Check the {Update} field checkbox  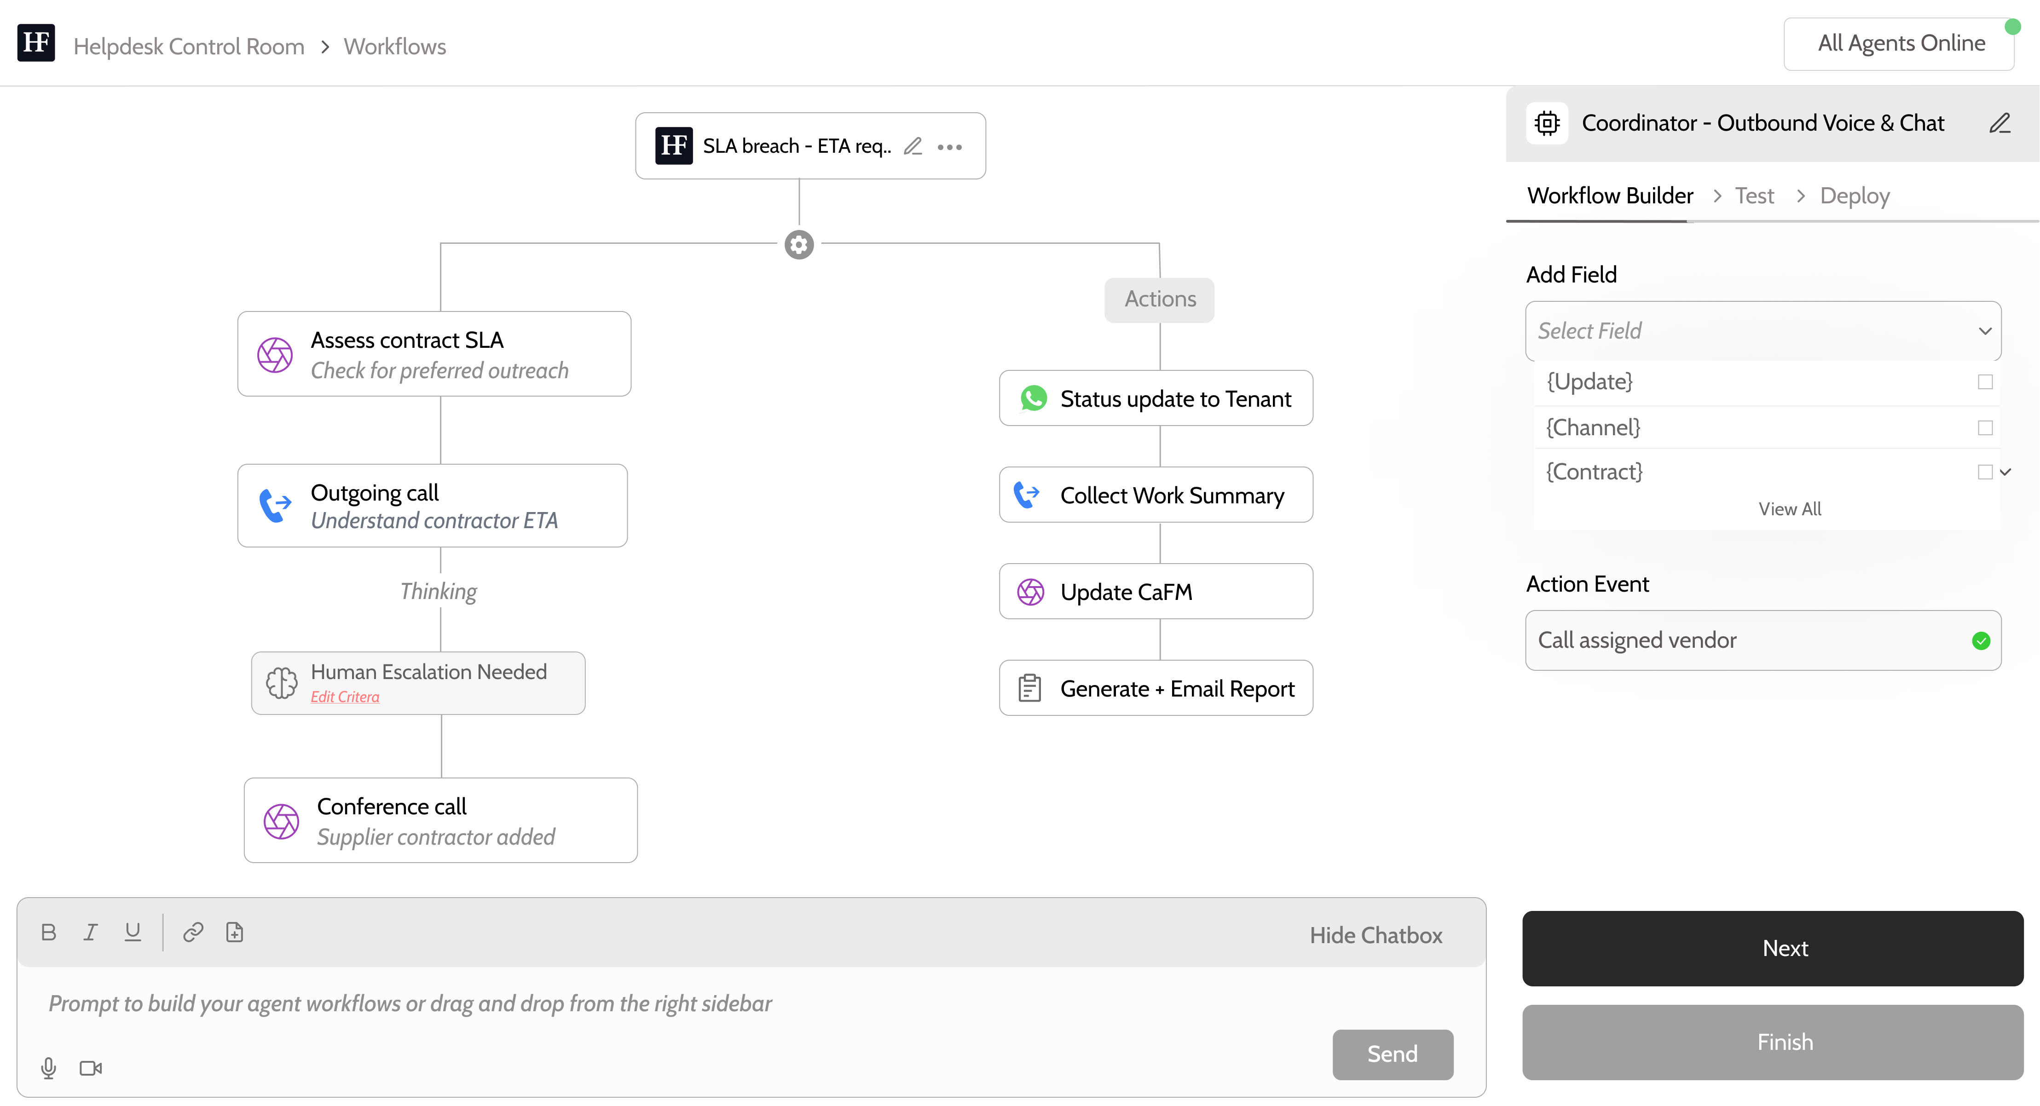tap(1985, 381)
